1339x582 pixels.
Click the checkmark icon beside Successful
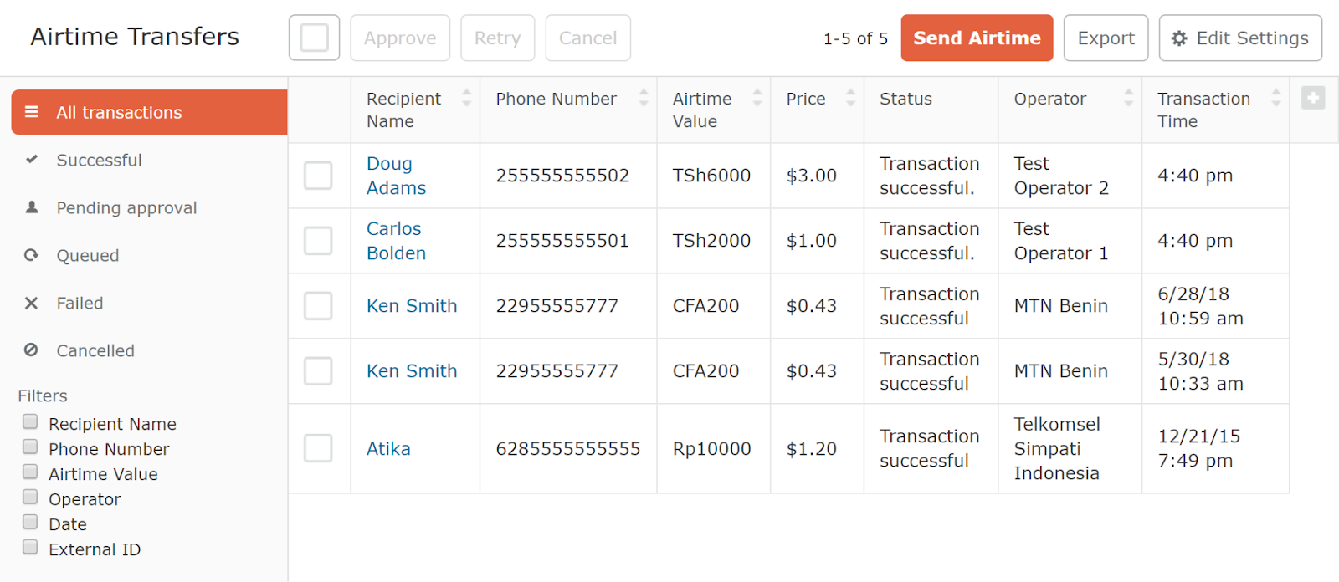[x=32, y=159]
